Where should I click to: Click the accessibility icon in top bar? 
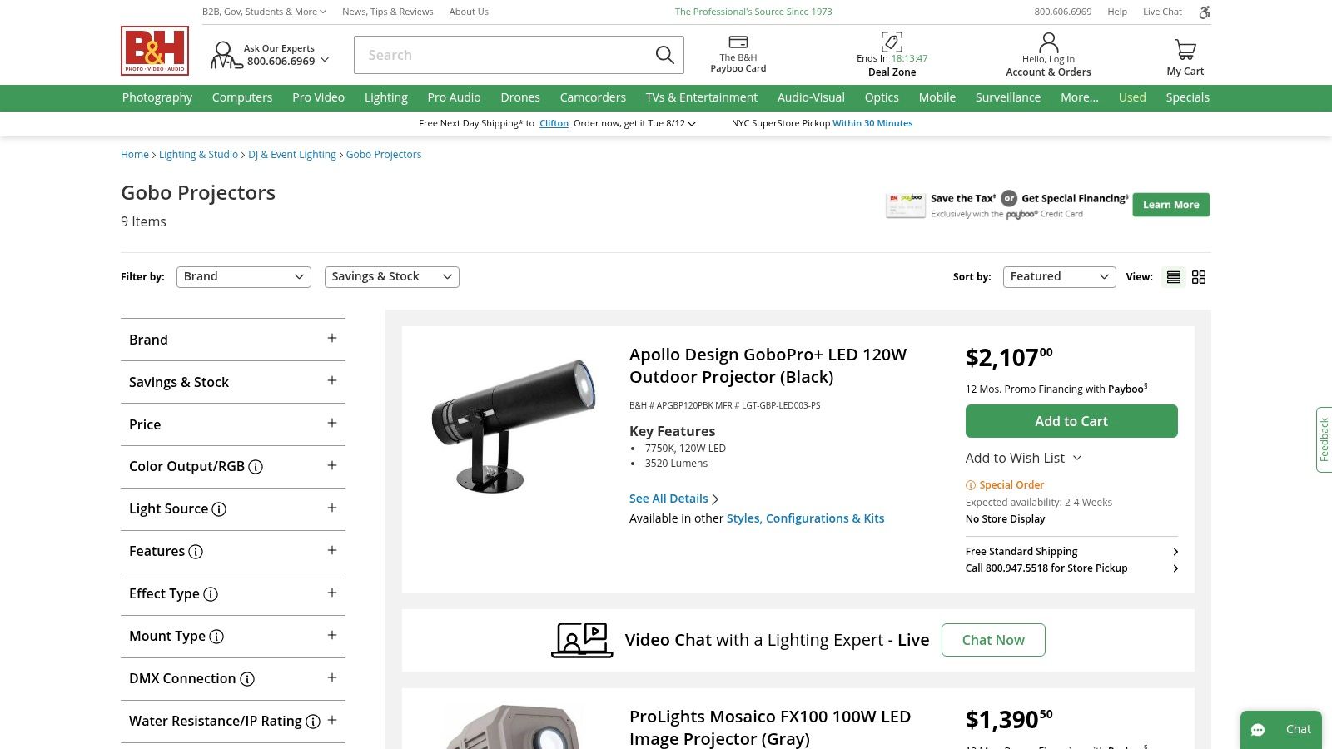1204,12
